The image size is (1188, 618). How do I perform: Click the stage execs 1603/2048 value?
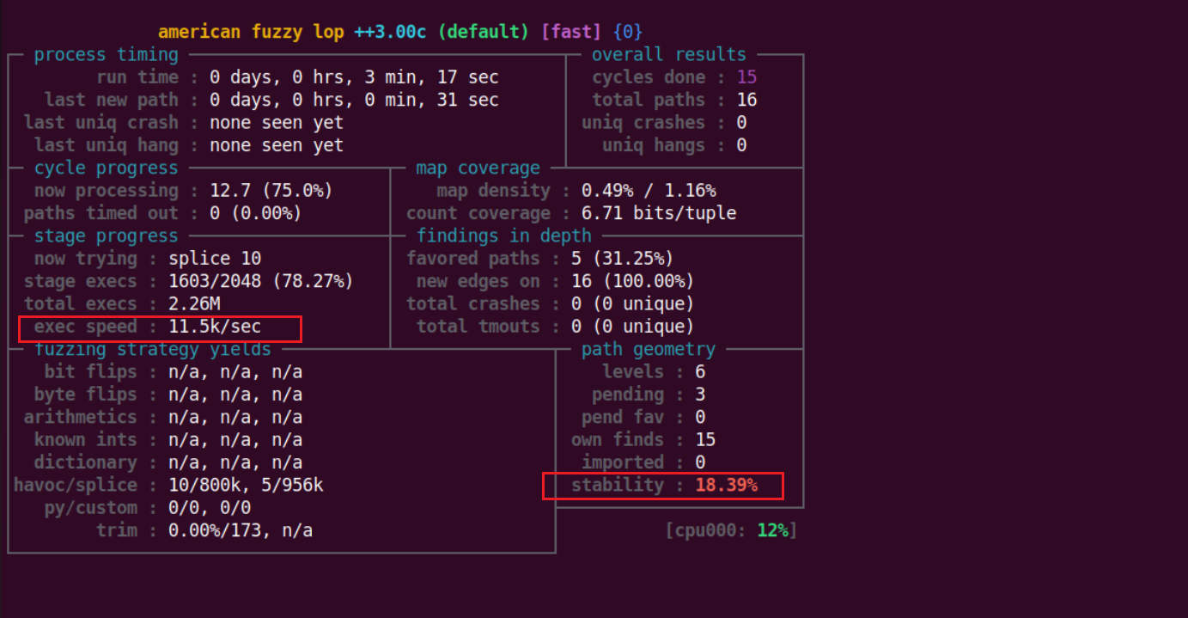point(260,281)
